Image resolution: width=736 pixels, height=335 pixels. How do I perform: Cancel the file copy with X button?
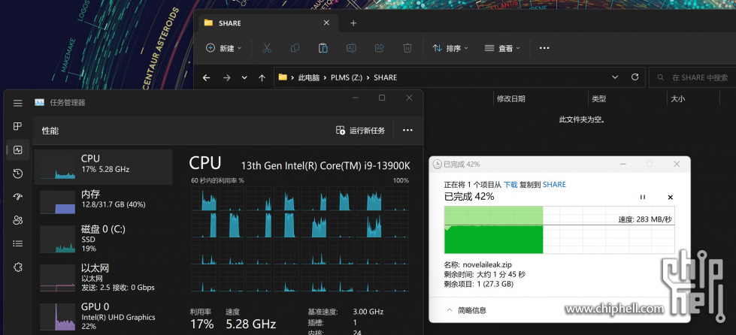pos(671,197)
